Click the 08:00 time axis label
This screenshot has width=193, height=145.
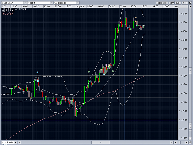point(123,6)
